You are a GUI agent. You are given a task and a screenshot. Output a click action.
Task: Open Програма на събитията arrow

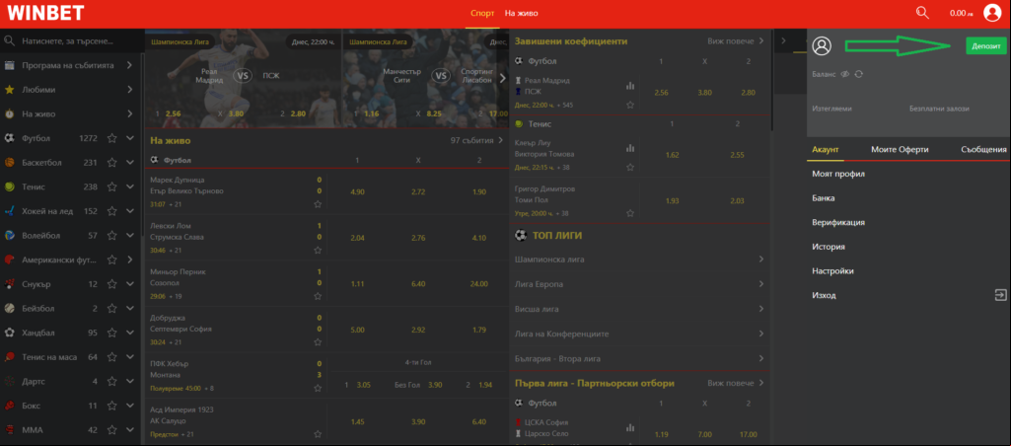click(x=129, y=65)
